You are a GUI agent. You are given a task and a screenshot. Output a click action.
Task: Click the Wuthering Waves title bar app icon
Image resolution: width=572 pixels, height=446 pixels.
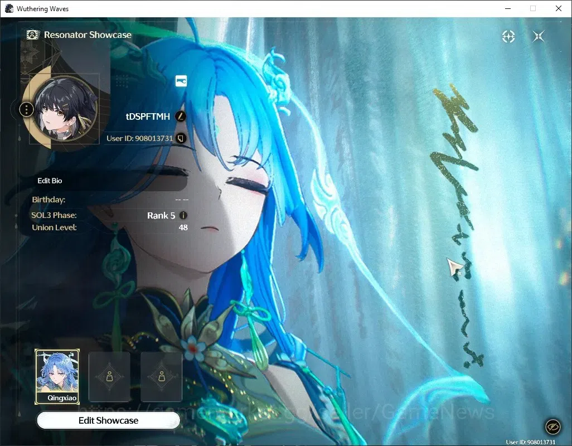coord(9,8)
